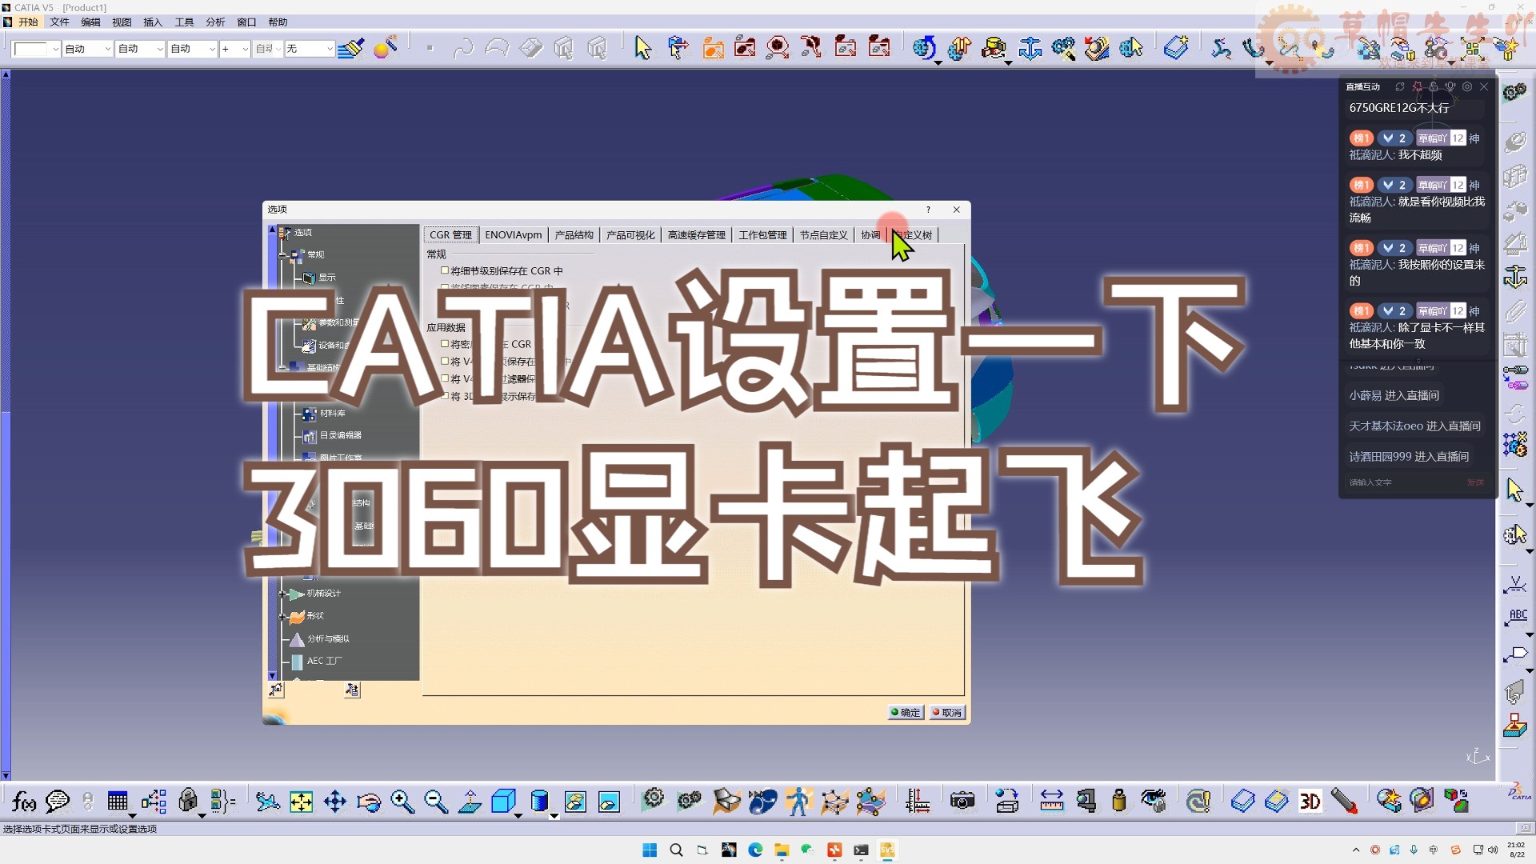Screen dimensions: 1536x864
Task: Toggle 将细节级别保存在 CGR 中 checkbox
Action: (445, 270)
